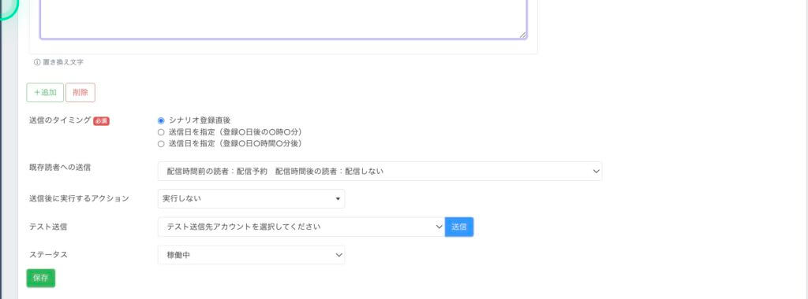Click the blue 送信 test button
This screenshot has width=808, height=299.
(x=459, y=227)
